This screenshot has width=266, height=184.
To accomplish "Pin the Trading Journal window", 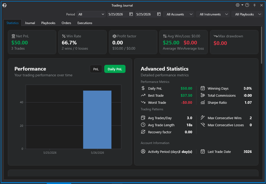I will tap(254, 5).
